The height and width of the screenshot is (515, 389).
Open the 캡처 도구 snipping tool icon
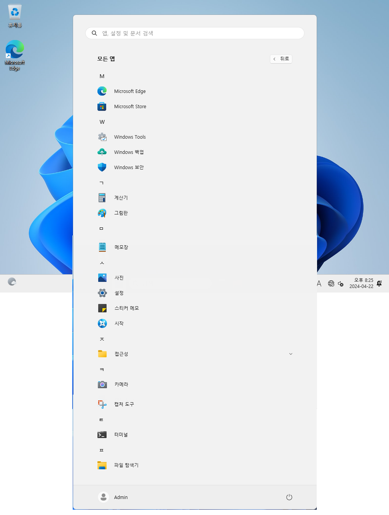click(102, 404)
